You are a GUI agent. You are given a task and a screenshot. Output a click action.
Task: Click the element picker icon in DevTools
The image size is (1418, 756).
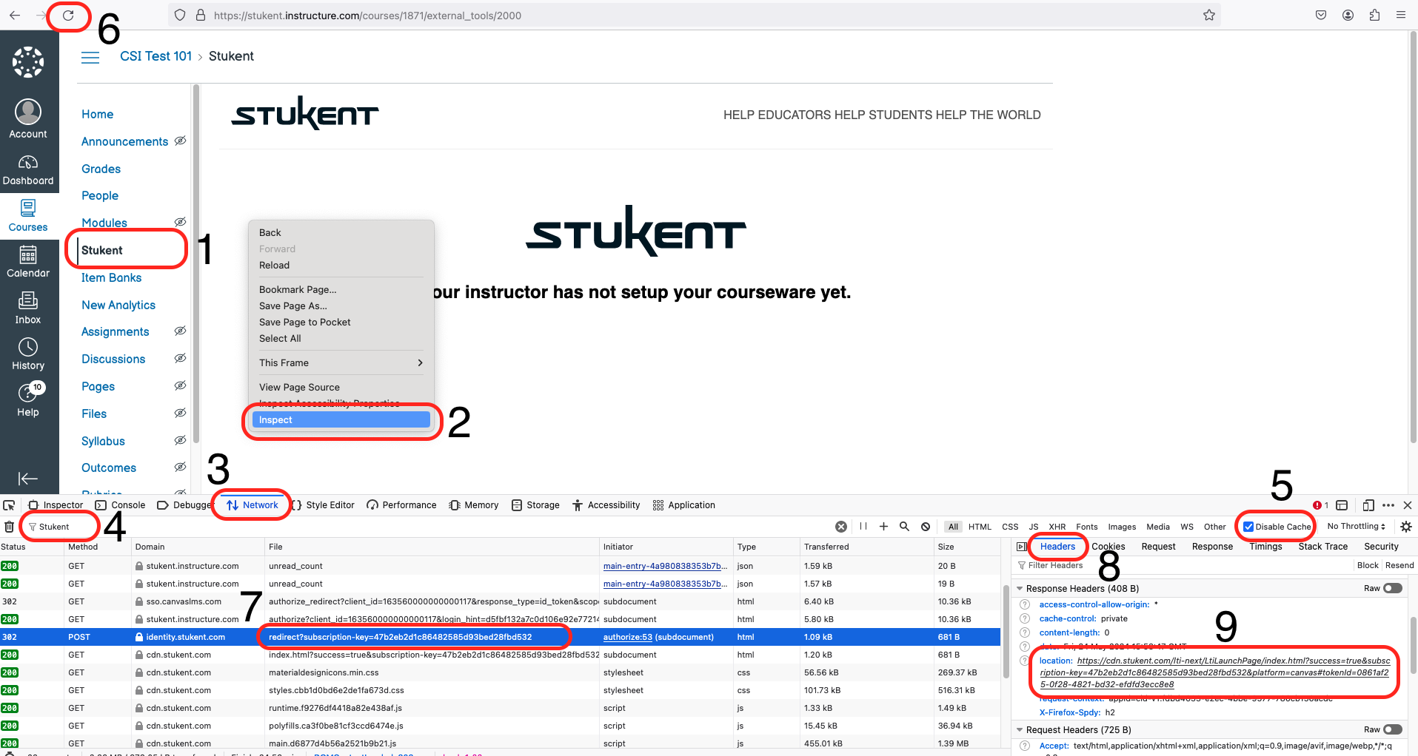9,505
